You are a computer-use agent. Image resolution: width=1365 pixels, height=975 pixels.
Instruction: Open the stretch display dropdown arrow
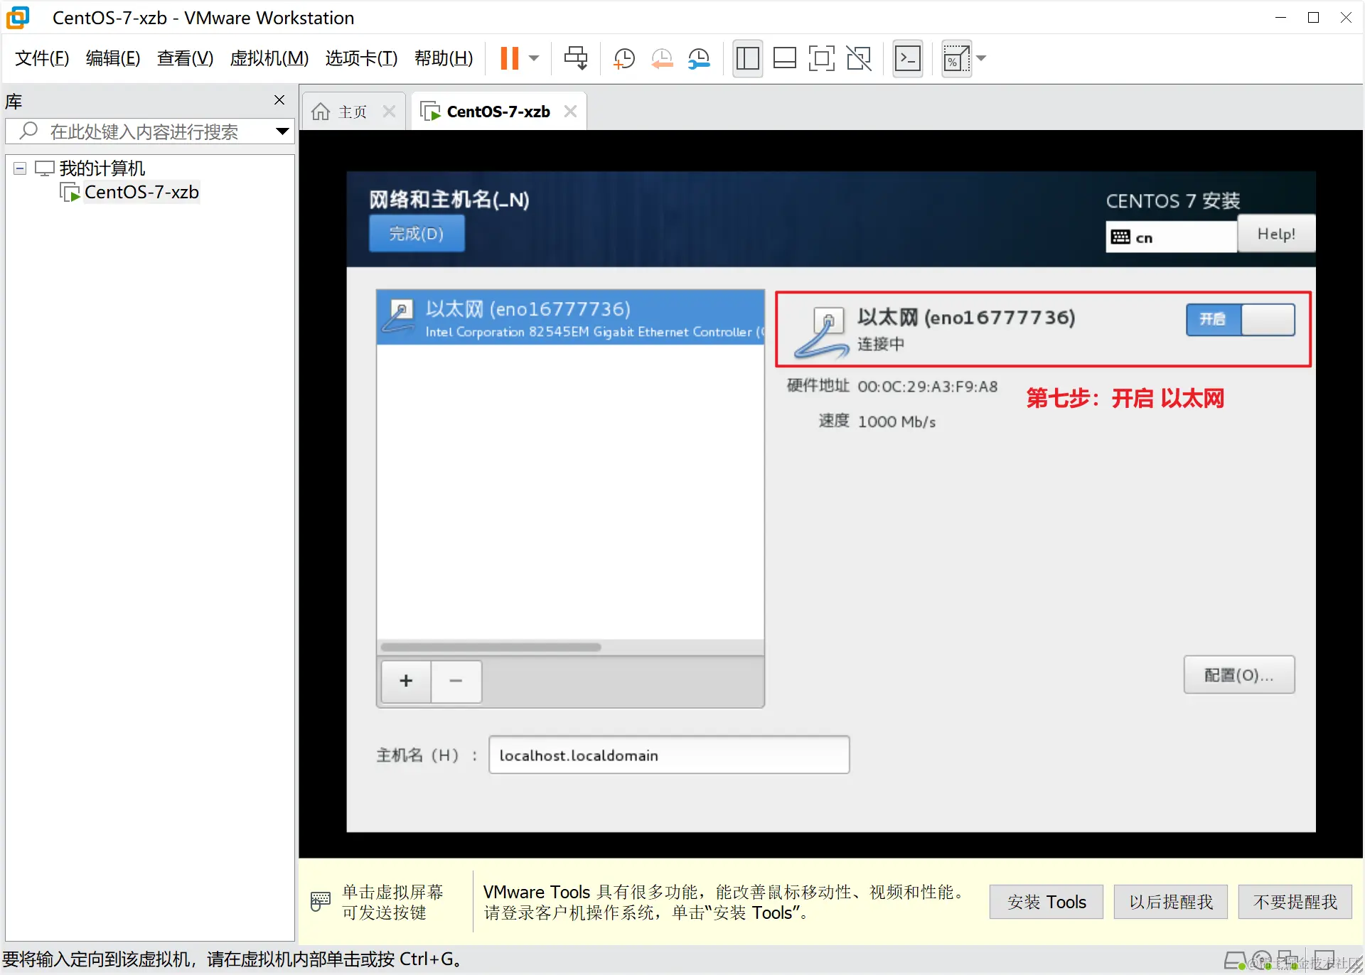982,58
